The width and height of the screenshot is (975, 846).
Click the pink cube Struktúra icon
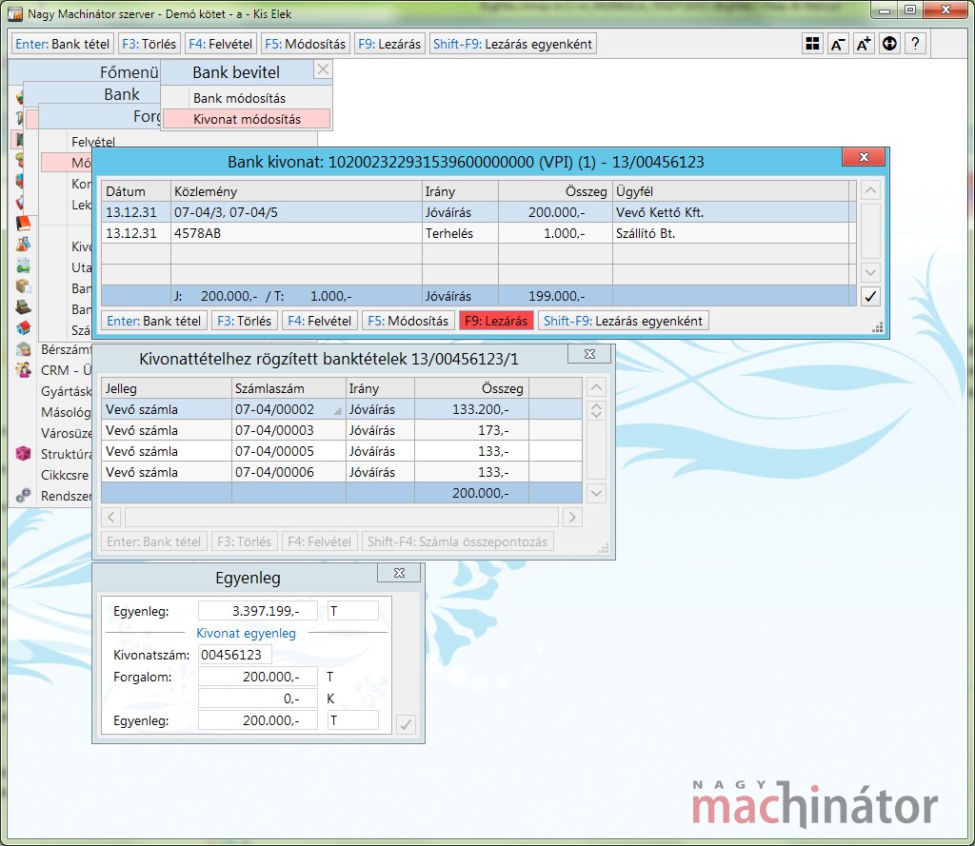pos(24,454)
